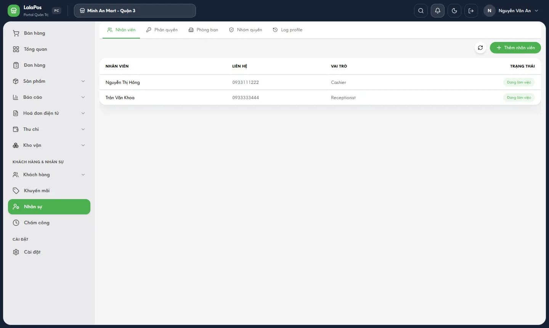
Task: Open Khuyến mãi page
Action: 49,191
